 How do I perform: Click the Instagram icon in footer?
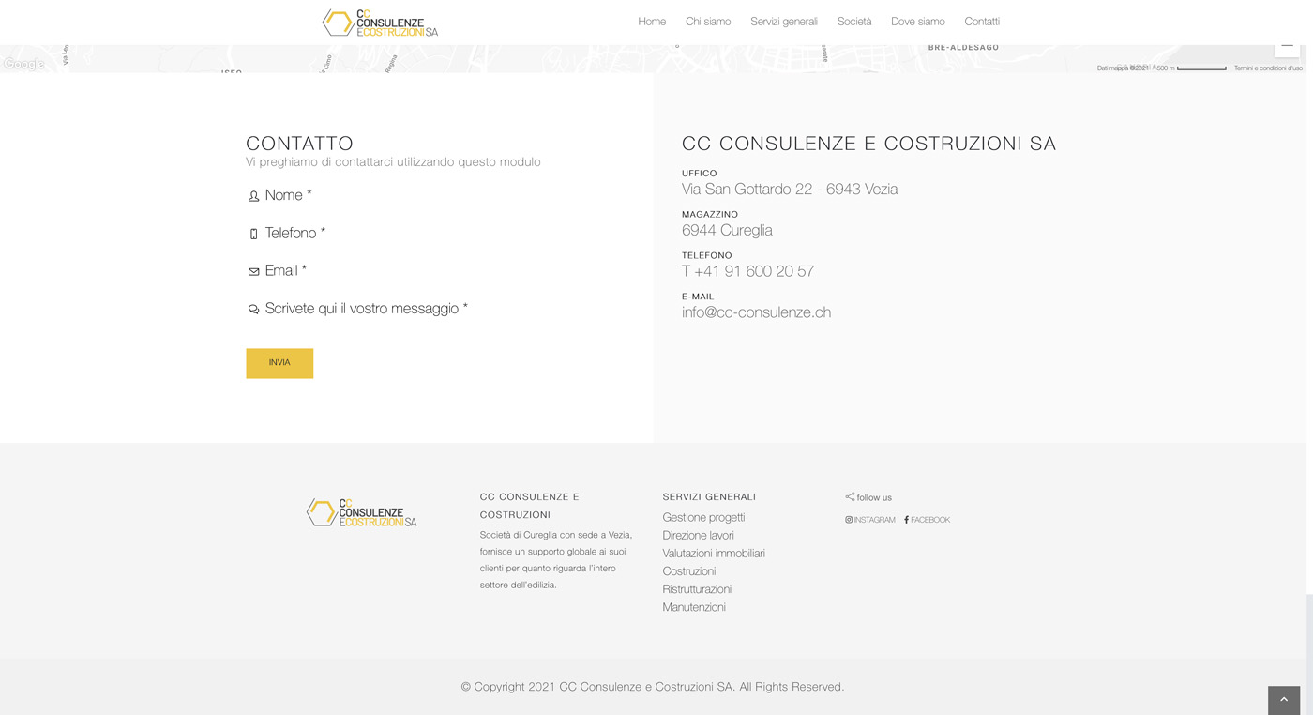[849, 520]
